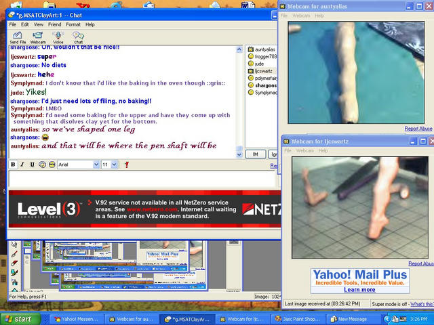434x325 pixels.
Task: Click the system tray clock 3:26 PM
Action: [419, 319]
